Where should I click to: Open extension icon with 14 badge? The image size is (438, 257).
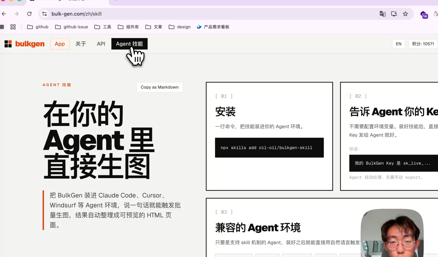click(x=424, y=15)
